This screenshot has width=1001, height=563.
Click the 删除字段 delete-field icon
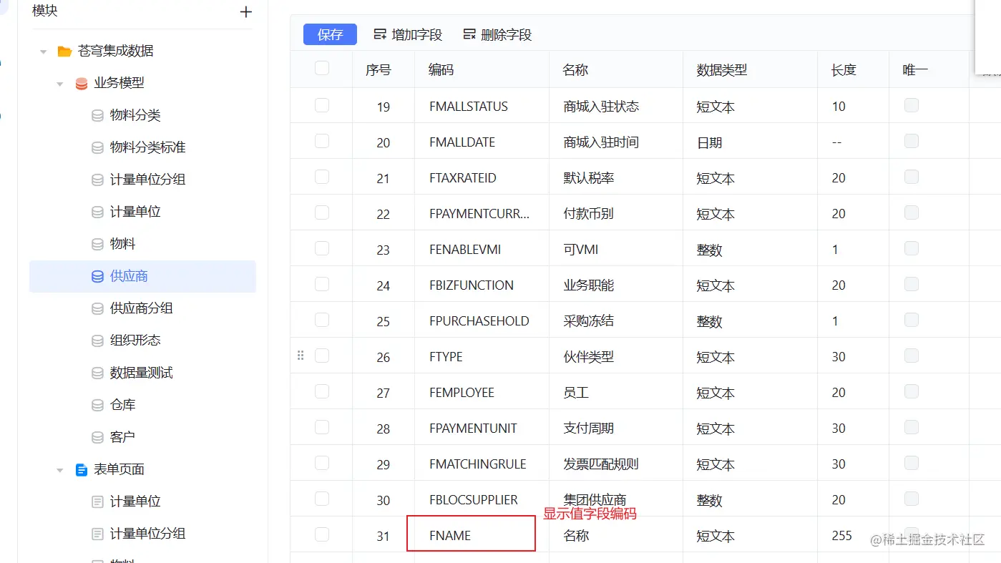point(469,34)
